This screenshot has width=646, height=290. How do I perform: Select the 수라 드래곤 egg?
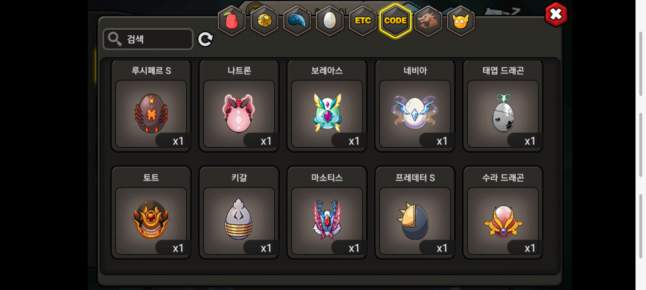(503, 213)
